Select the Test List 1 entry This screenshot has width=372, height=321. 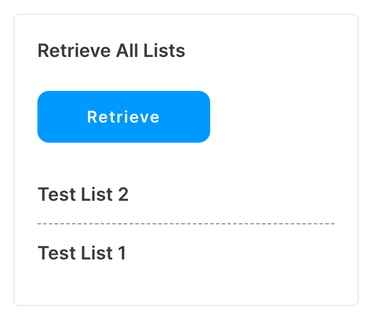(82, 253)
